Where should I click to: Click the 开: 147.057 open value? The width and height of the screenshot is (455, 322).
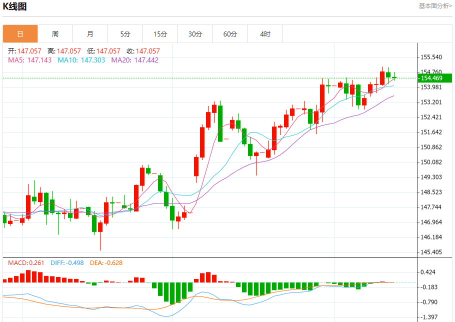pos(24,51)
